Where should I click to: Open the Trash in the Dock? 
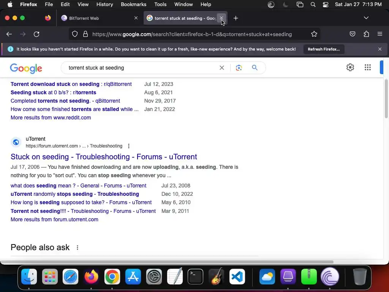point(360,276)
